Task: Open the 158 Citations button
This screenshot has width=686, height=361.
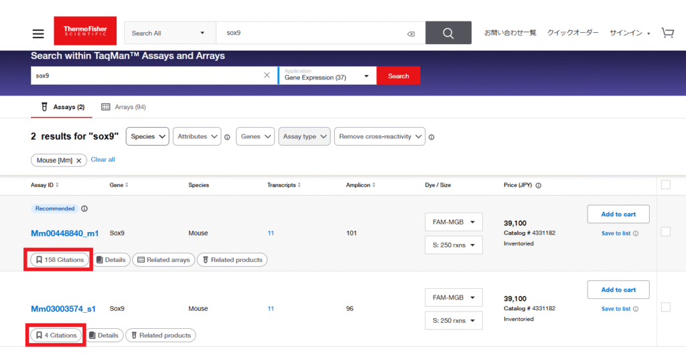Action: 60,259
